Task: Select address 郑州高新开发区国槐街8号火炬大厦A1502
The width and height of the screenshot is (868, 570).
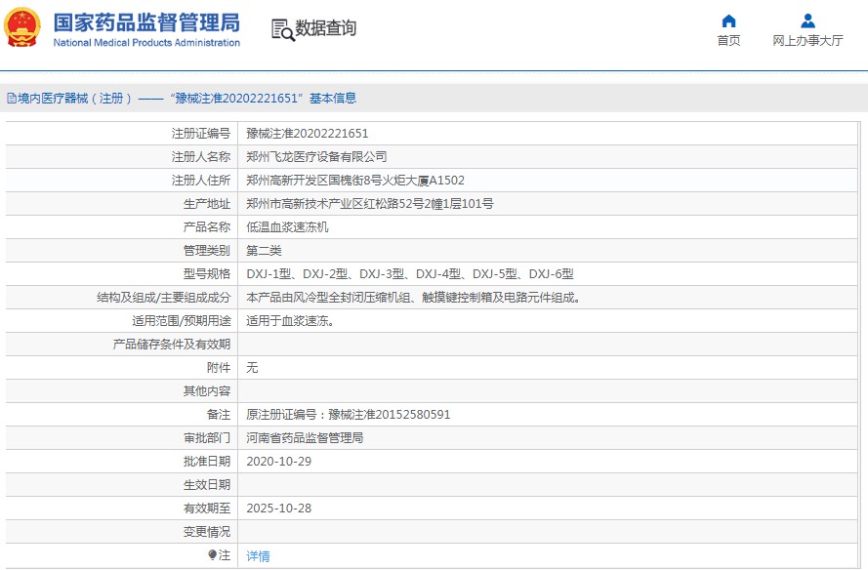Action: coord(355,181)
